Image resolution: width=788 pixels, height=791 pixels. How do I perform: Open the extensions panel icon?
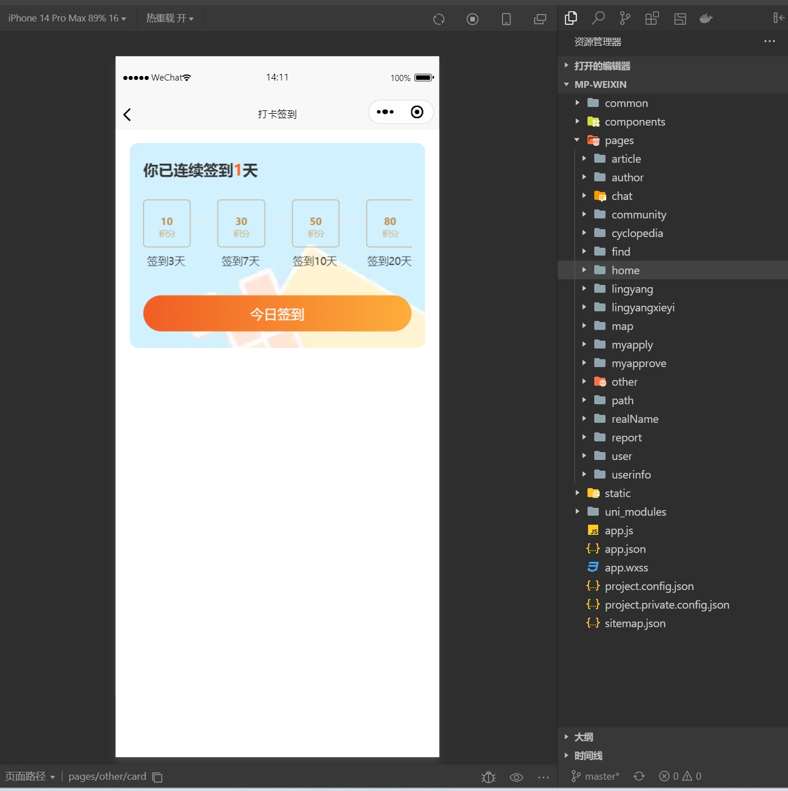[652, 19]
